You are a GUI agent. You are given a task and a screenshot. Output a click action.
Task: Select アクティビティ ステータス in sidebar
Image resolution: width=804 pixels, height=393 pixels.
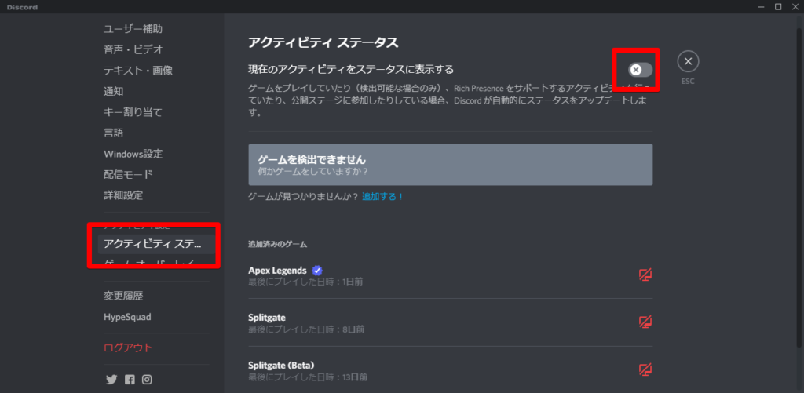coord(156,244)
